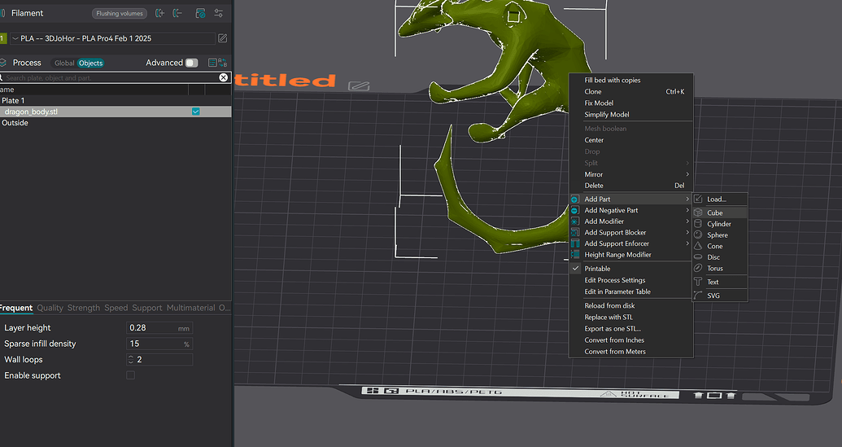Click the Load part icon
This screenshot has width=842, height=447.
[x=698, y=199]
